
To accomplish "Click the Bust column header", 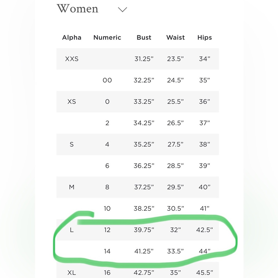I will coord(144,38).
